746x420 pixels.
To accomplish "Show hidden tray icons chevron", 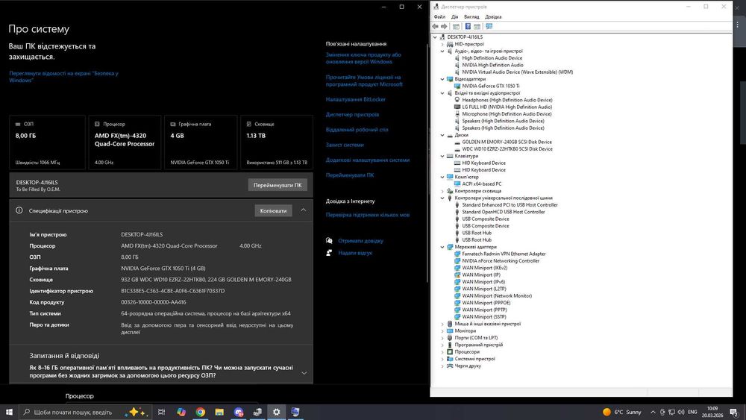I will [653, 412].
